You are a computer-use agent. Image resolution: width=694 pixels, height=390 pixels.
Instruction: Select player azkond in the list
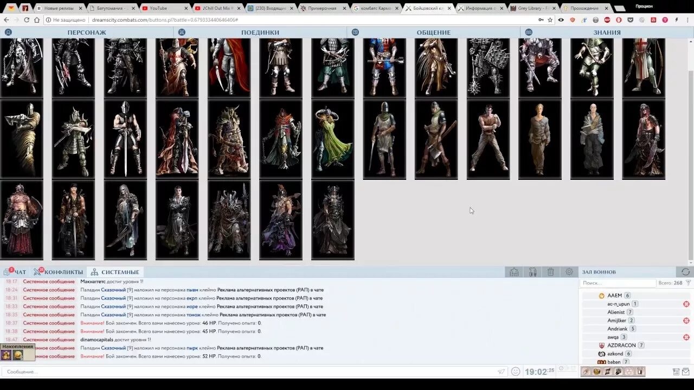[x=615, y=354]
